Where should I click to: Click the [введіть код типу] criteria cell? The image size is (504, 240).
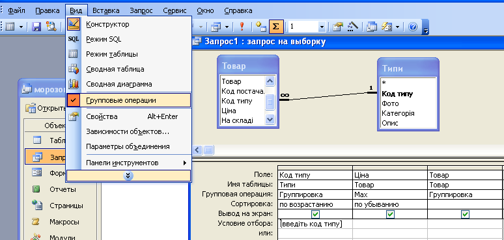pos(315,224)
